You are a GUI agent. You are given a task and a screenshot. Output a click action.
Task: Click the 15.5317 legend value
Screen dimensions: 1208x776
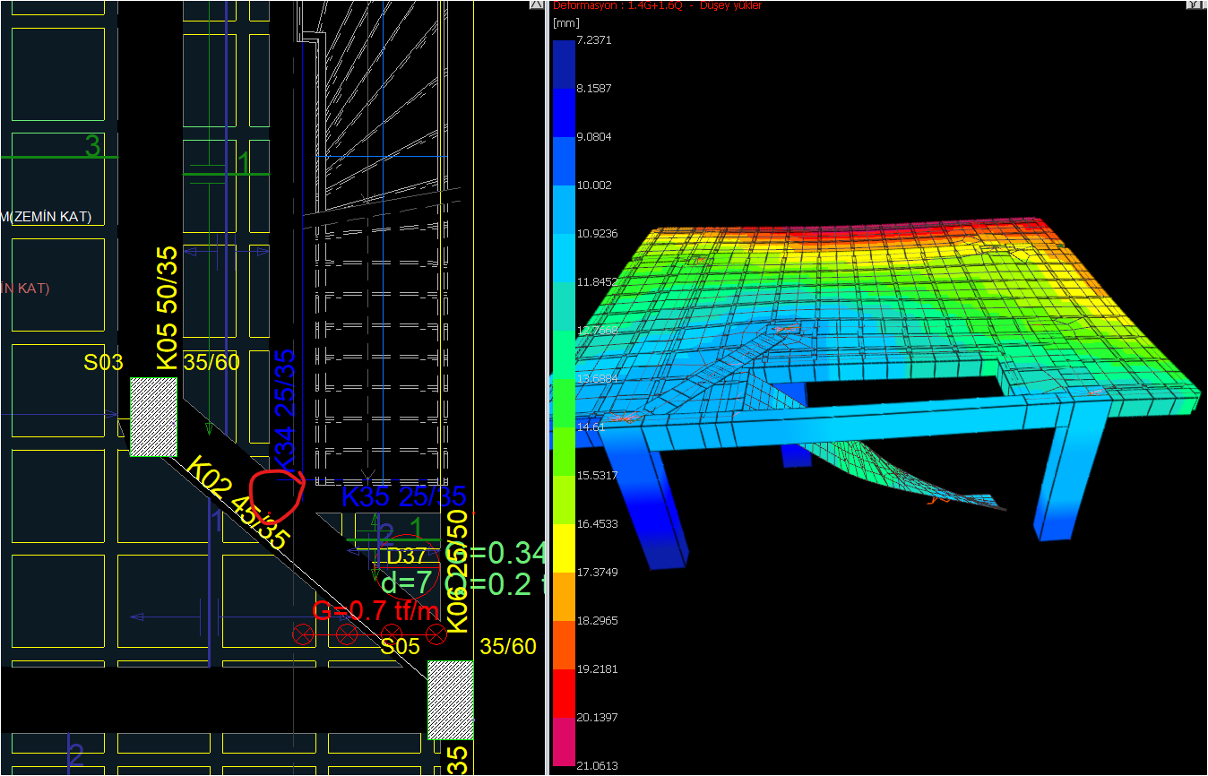598,476
